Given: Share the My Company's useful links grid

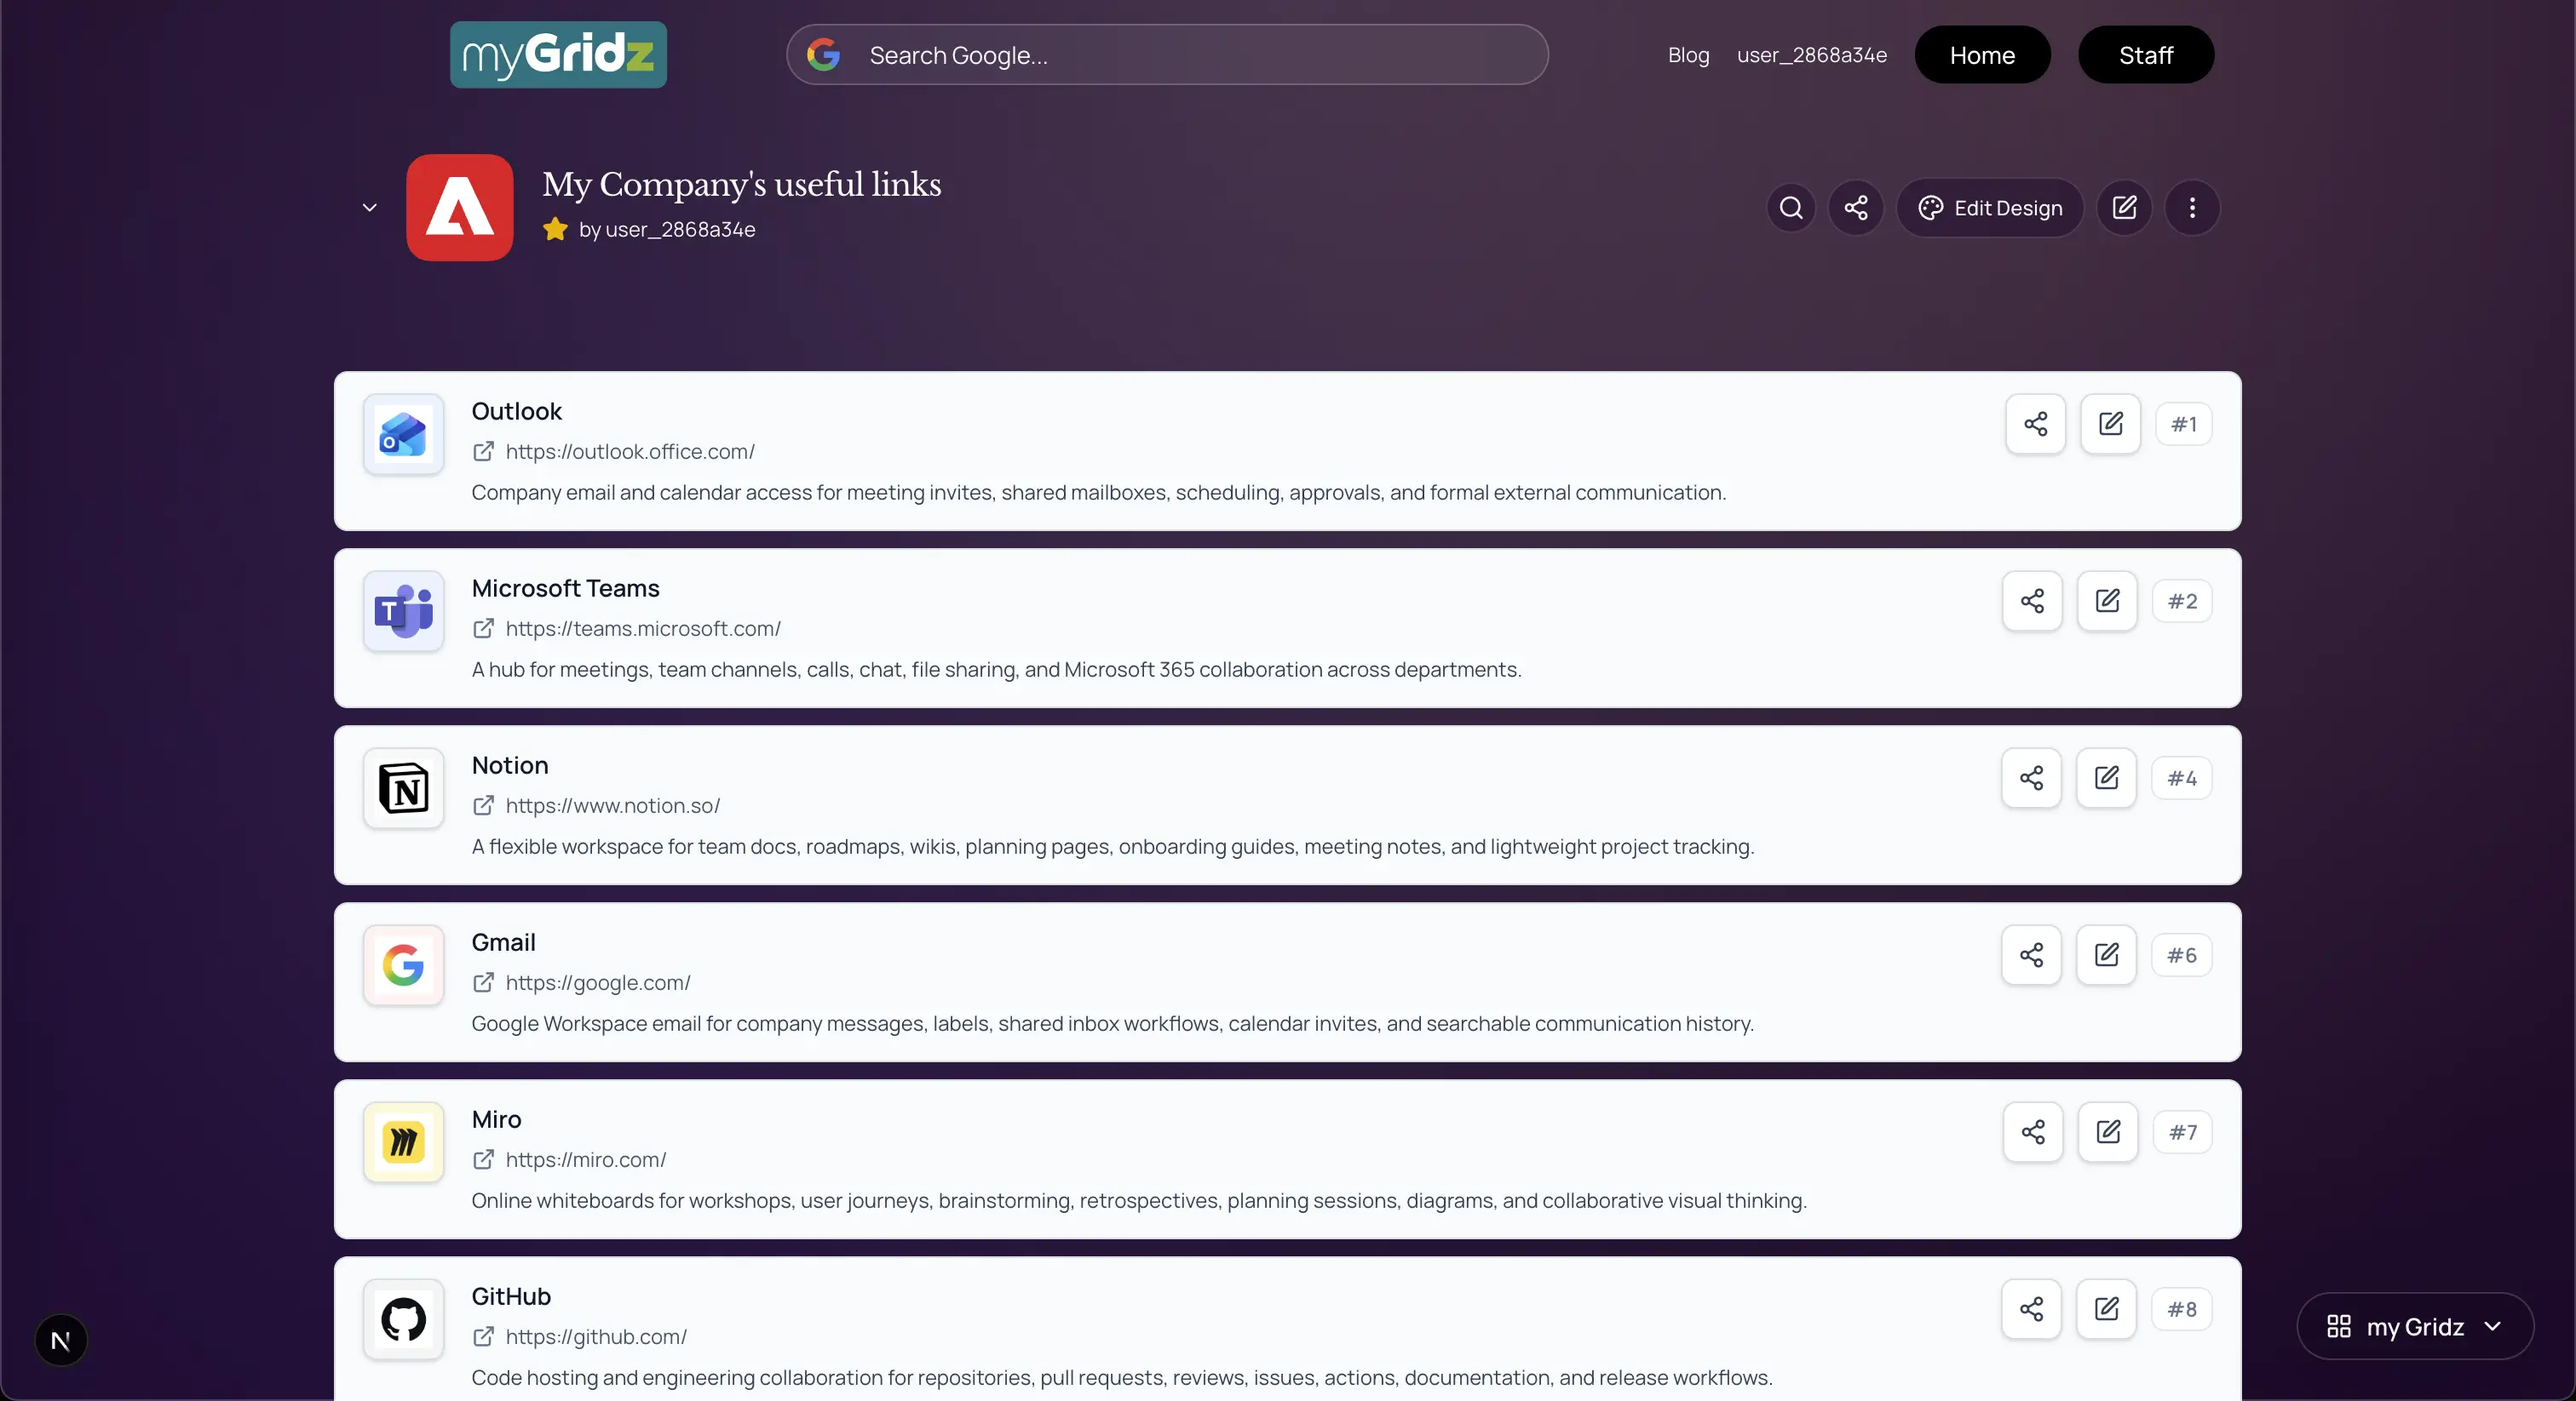Looking at the screenshot, I should tap(1856, 208).
